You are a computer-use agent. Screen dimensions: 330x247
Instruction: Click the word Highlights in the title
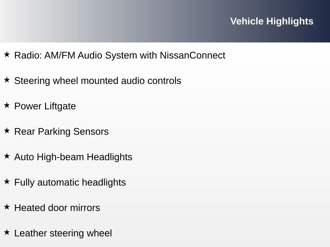coord(290,22)
